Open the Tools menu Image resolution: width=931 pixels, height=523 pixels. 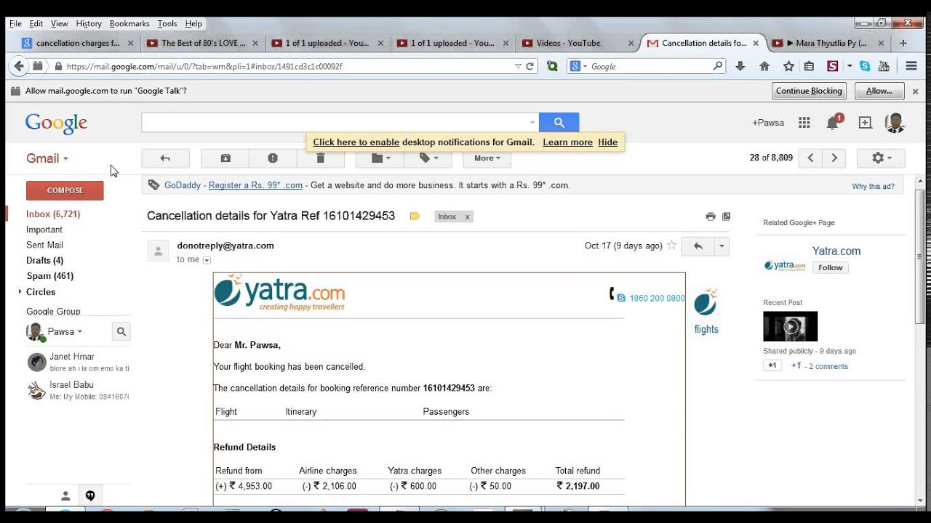pyautogui.click(x=167, y=24)
